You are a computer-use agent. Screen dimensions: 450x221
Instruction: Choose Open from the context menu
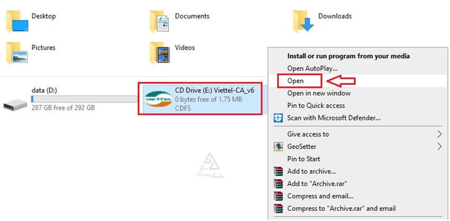pos(295,81)
